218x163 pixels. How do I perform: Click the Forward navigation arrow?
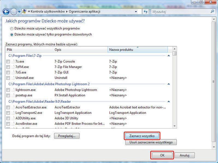(14, 12)
